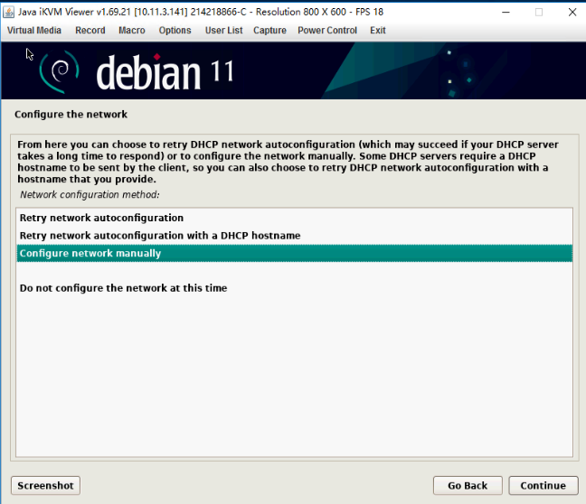Select Do not configure the network option
The image size is (586, 504).
point(295,288)
